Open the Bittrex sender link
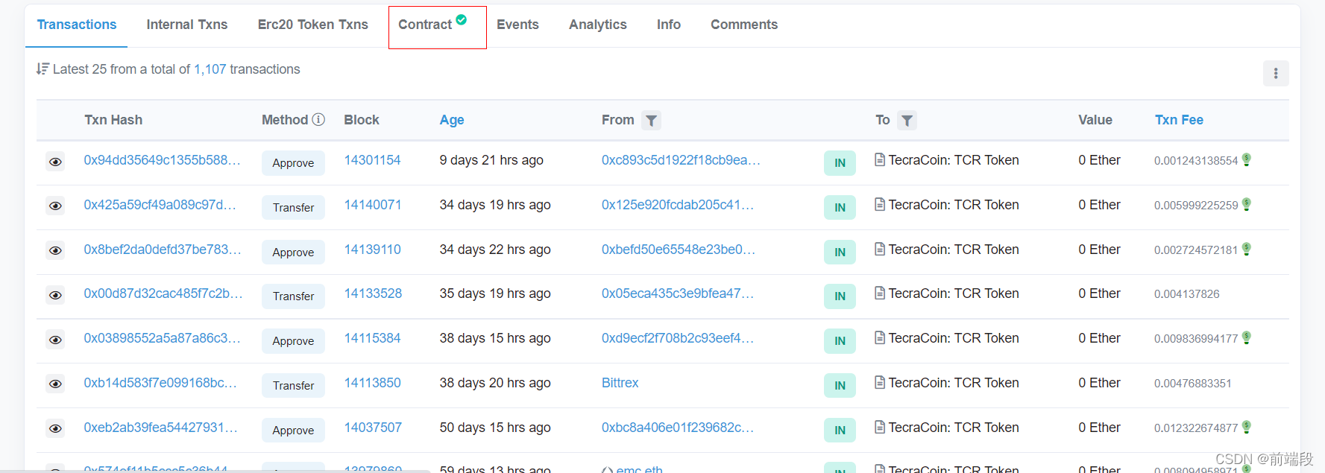 coord(620,383)
